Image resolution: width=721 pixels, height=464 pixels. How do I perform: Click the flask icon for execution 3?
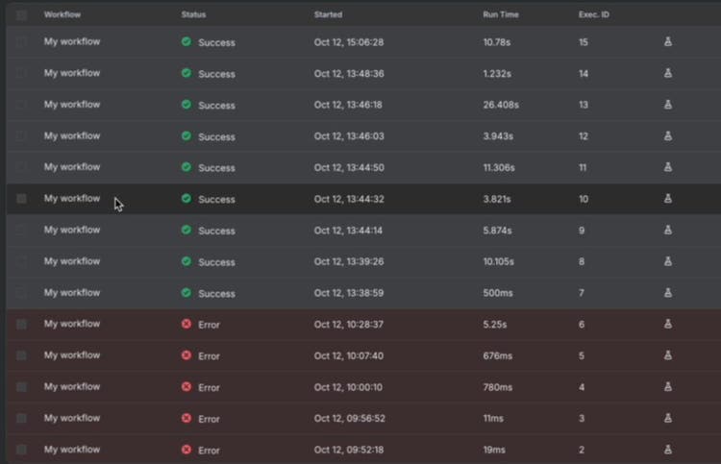668,418
